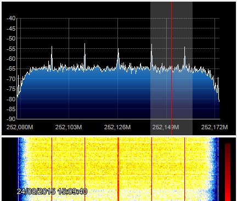Click the last red waterfall carrier line

pyautogui.click(x=185, y=169)
